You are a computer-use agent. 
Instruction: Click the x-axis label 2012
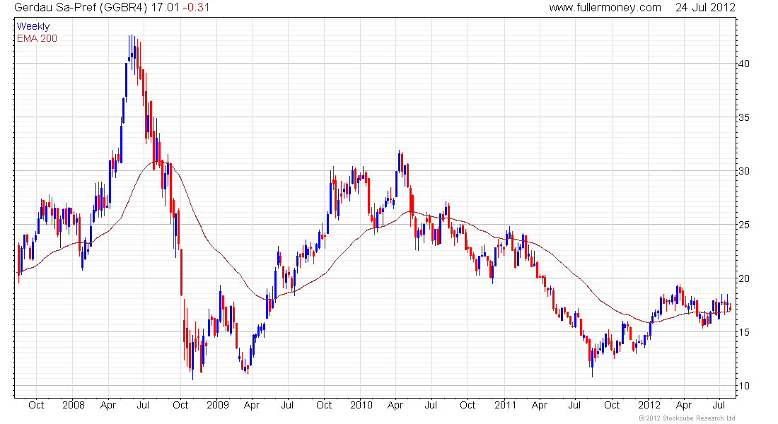(x=649, y=405)
